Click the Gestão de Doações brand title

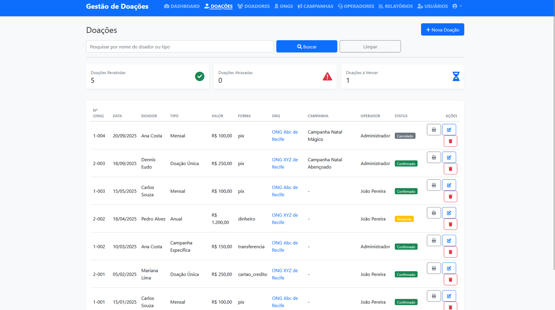point(117,6)
